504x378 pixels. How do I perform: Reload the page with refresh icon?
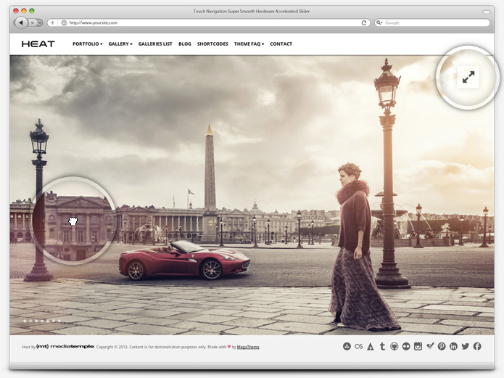pyautogui.click(x=364, y=22)
